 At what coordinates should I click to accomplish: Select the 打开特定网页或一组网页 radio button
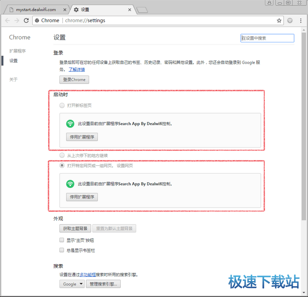tap(62, 165)
